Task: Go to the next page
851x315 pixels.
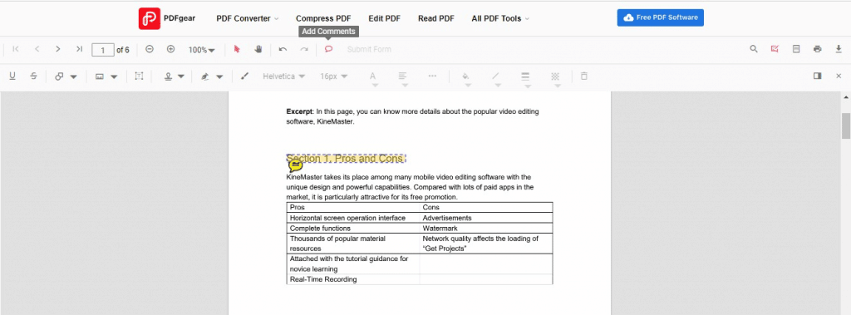Action: [57, 49]
